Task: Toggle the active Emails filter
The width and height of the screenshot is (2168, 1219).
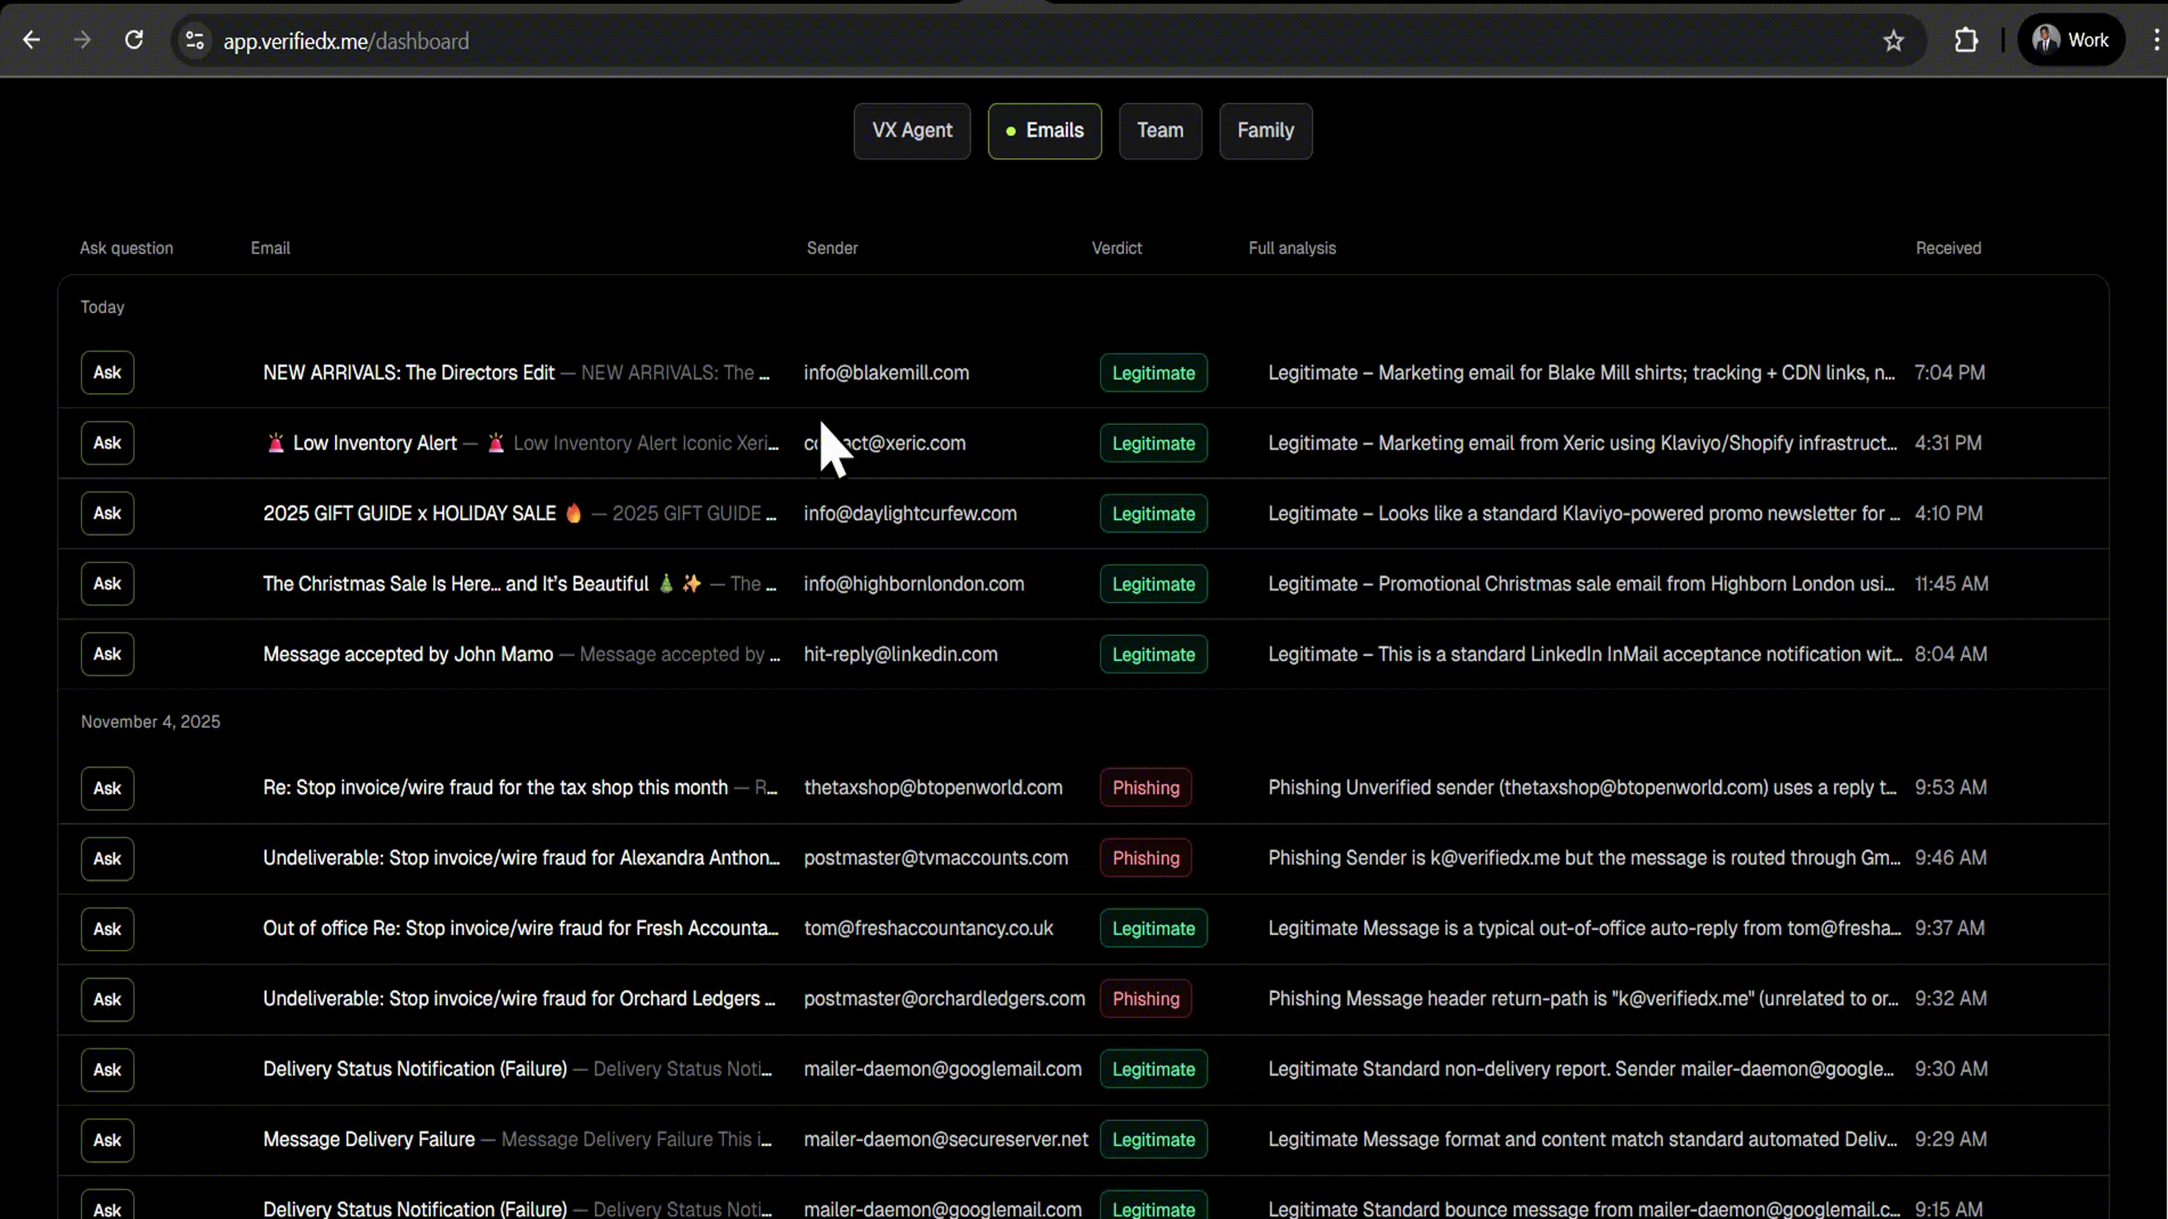Action: (1043, 130)
